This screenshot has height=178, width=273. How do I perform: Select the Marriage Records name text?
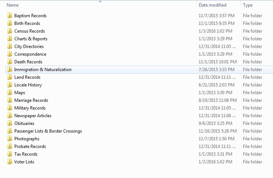click(31, 100)
